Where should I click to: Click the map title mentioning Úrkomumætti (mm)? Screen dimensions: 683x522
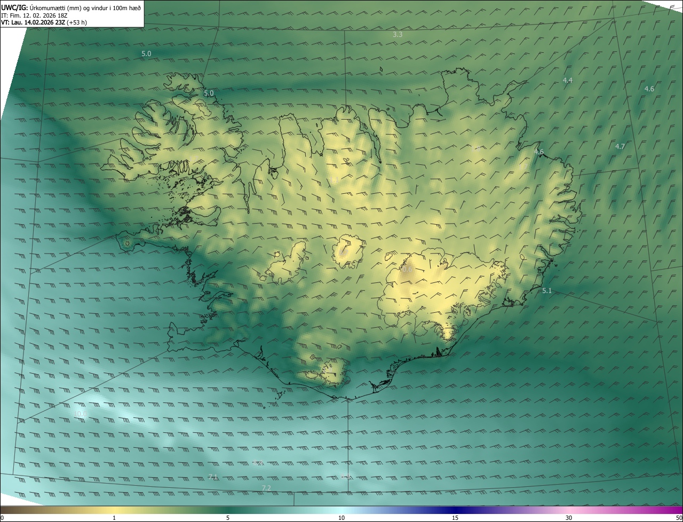click(x=71, y=7)
